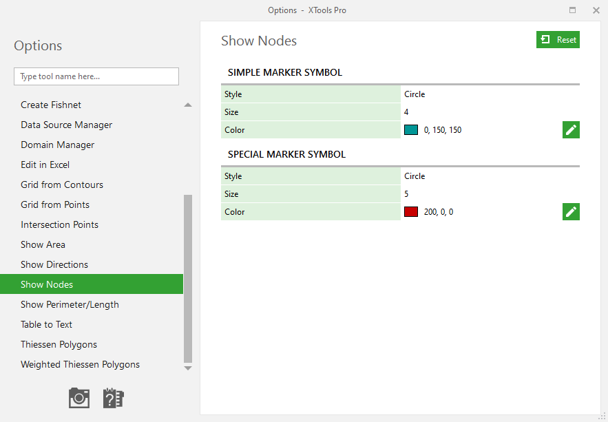Image resolution: width=608 pixels, height=422 pixels.
Task: Open Intersection Points options
Action: click(x=92, y=224)
